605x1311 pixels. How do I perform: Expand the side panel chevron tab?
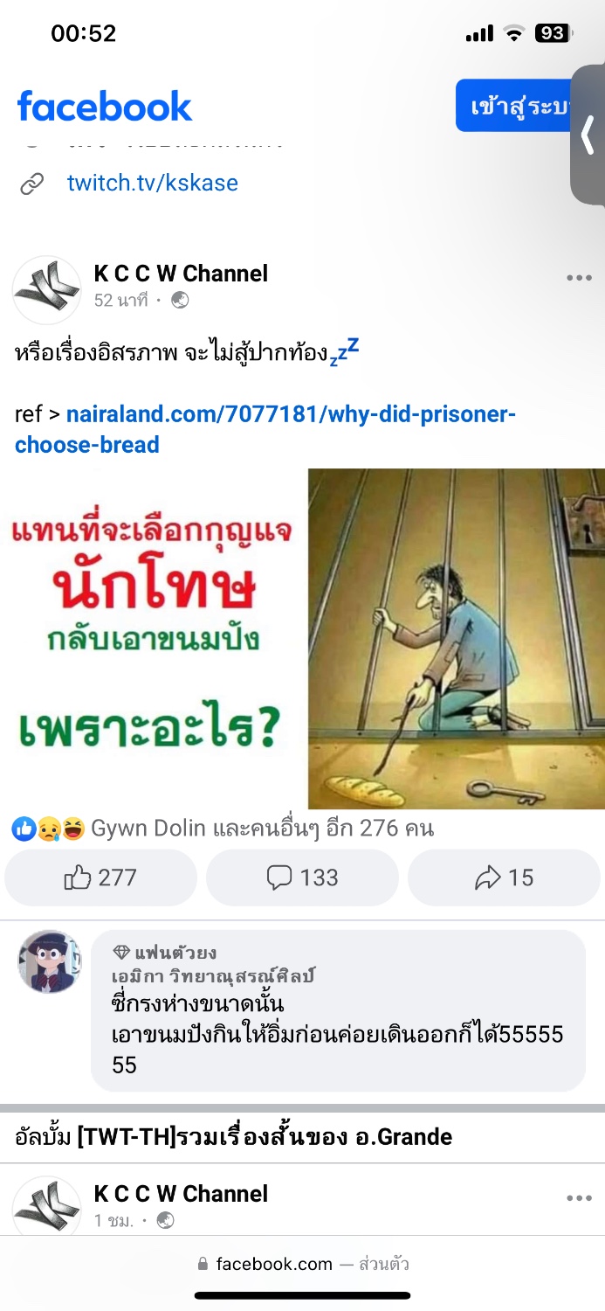point(588,135)
